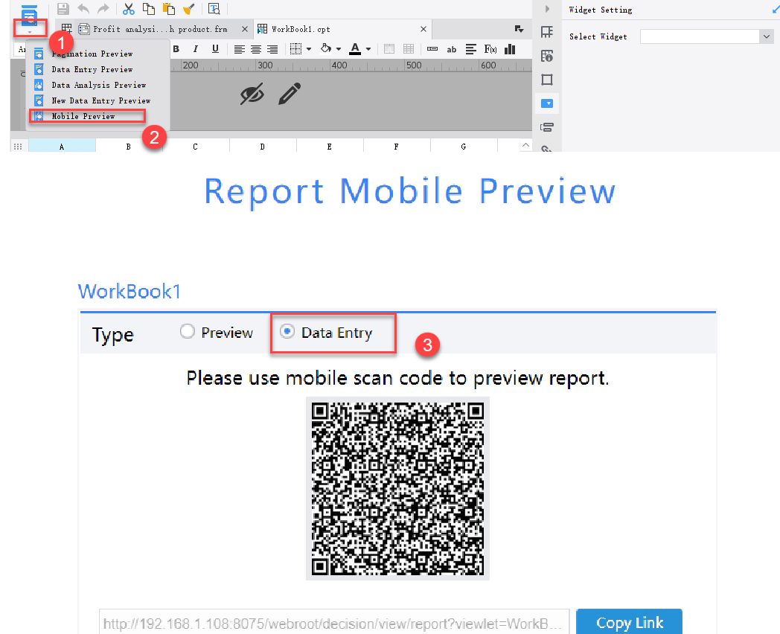Image resolution: width=780 pixels, height=634 pixels.
Task: Click the Cut scissors icon
Action: pyautogui.click(x=129, y=8)
